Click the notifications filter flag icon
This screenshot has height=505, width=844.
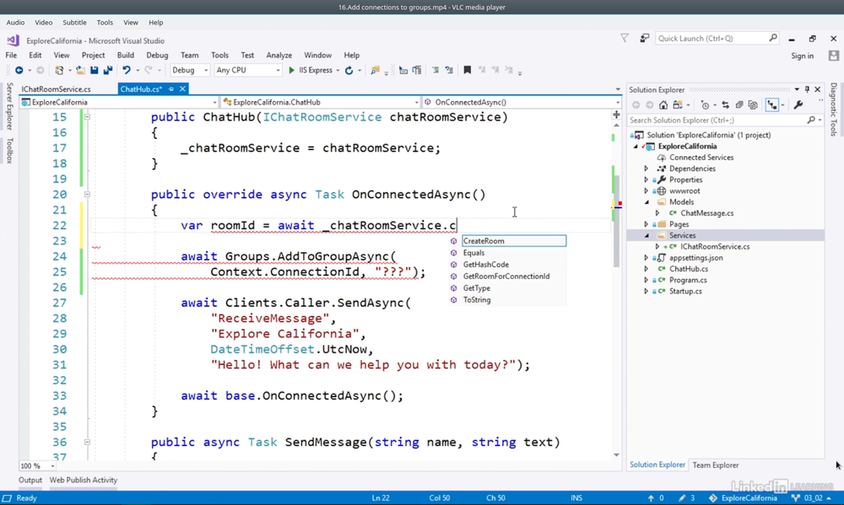click(625, 38)
